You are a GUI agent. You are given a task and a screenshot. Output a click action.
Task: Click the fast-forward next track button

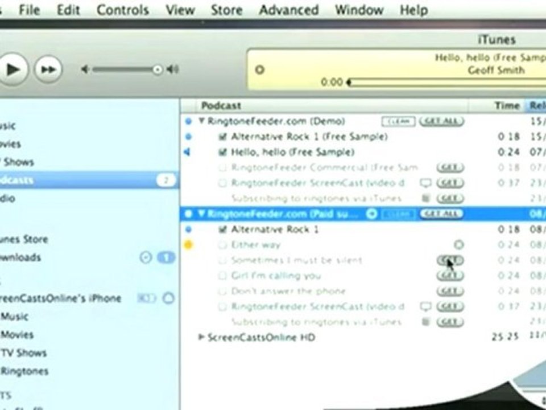(48, 69)
